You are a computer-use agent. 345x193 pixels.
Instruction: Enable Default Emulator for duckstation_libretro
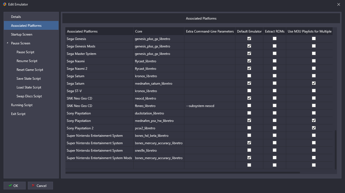click(249, 113)
